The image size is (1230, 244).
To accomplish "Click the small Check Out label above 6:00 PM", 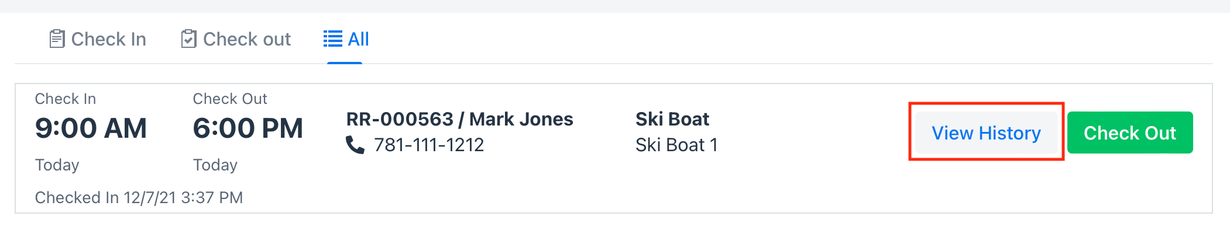I will click(x=230, y=99).
